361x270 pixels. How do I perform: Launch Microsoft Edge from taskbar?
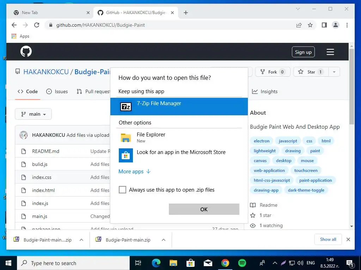(156, 263)
